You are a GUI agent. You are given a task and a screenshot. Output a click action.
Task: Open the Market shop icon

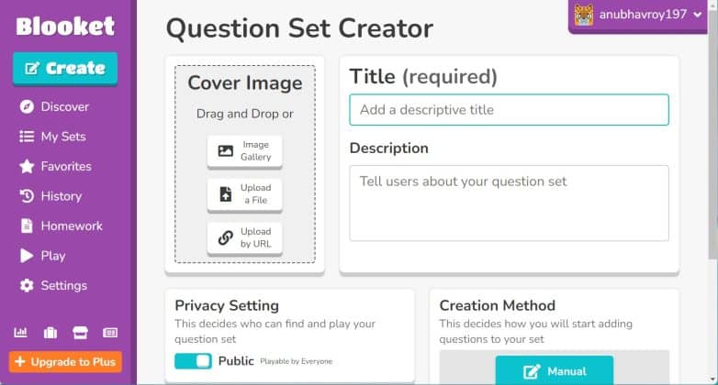(x=80, y=333)
